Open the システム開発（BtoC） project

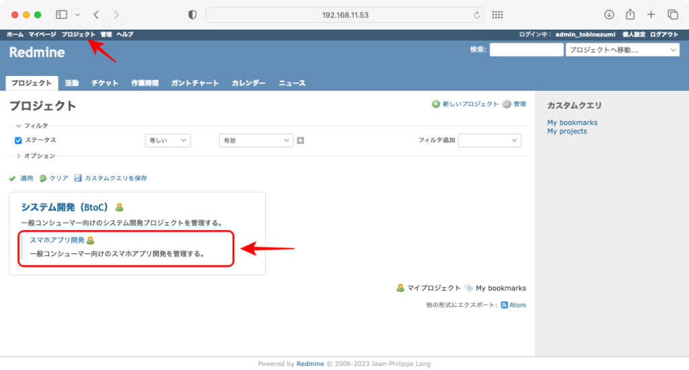pyautogui.click(x=65, y=207)
